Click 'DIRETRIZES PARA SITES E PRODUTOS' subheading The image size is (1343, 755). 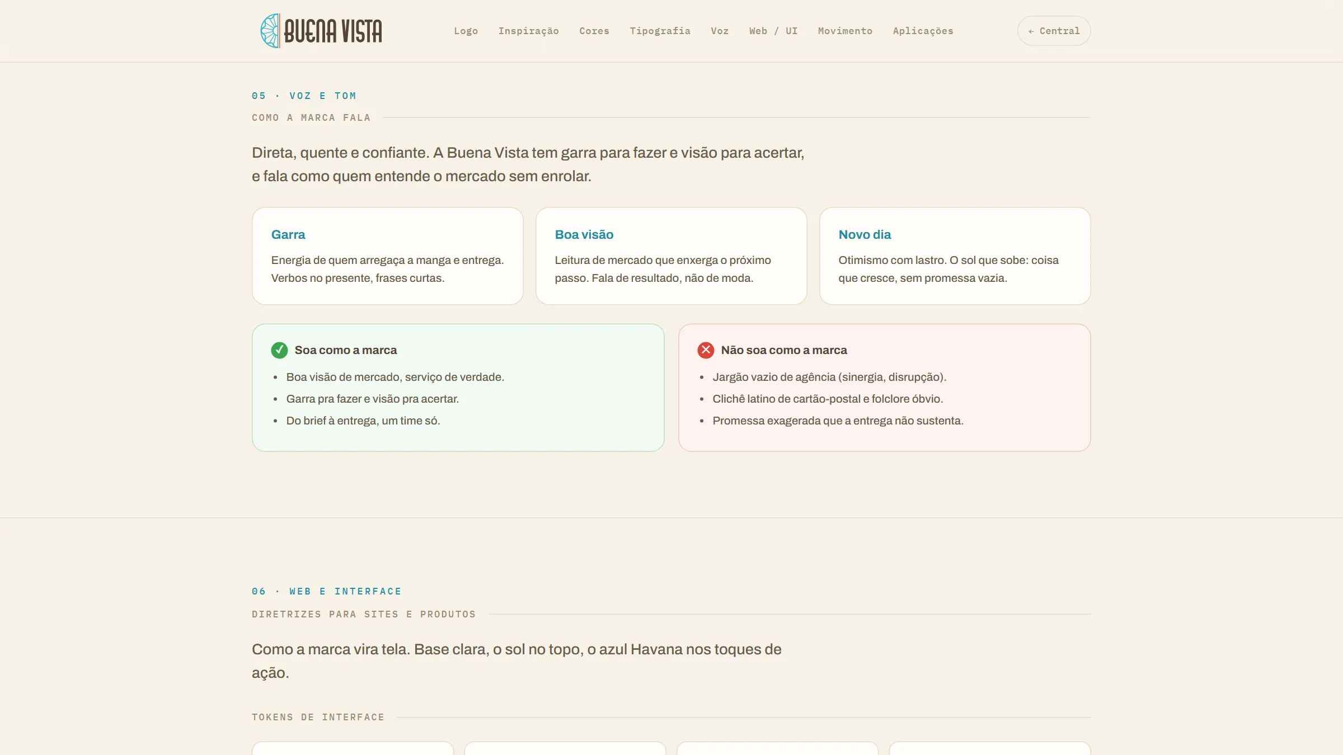tap(363, 614)
